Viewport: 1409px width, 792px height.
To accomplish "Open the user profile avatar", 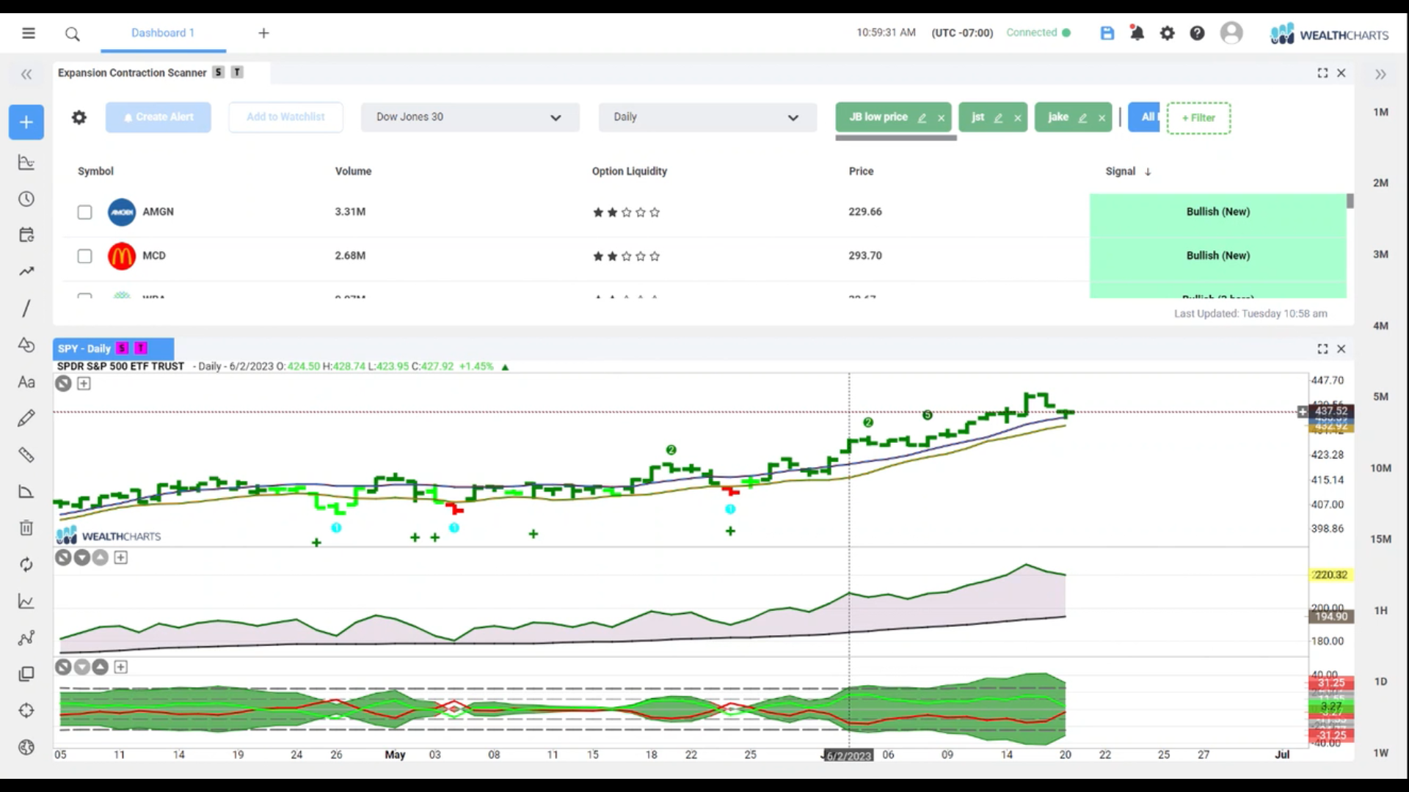I will pos(1231,33).
